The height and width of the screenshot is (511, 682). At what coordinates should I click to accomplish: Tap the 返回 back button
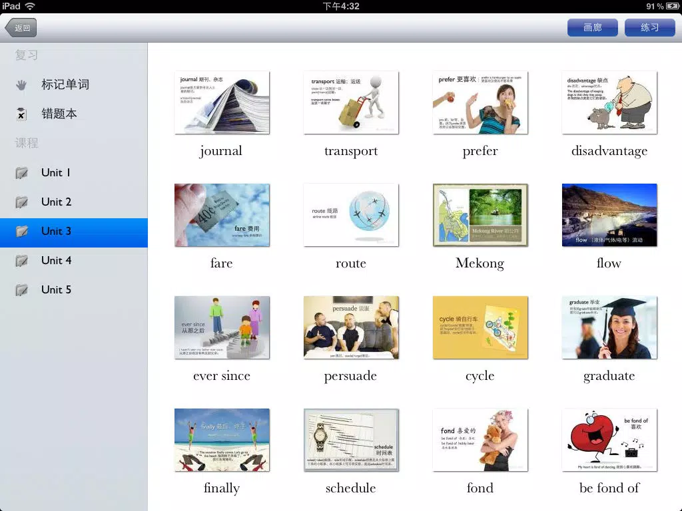pos(21,28)
